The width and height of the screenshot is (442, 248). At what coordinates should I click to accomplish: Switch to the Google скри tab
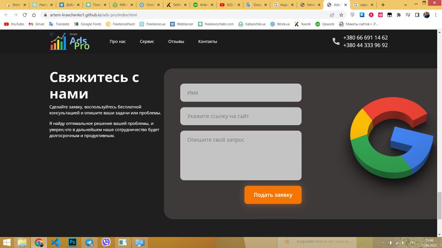click(363, 5)
